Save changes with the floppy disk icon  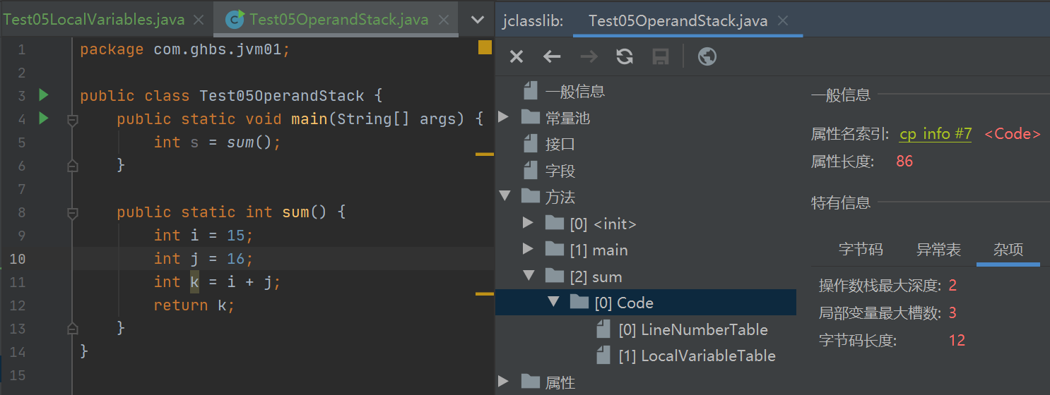[x=660, y=56]
